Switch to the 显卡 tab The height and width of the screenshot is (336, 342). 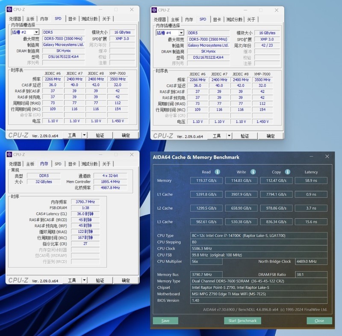[72, 19]
